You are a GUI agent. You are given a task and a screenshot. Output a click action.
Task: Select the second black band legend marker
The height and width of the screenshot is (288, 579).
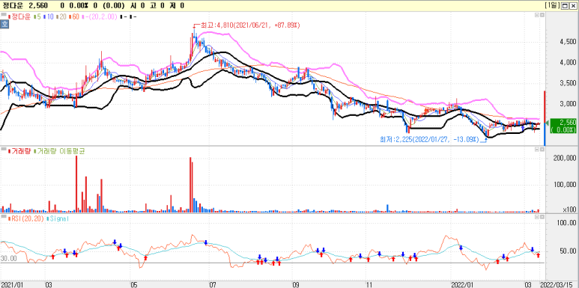(x=133, y=16)
